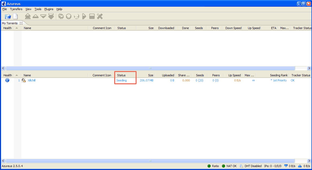The width and height of the screenshot is (312, 170).
Task: Sort seeding list by Seeding Rank column
Action: pyautogui.click(x=279, y=75)
